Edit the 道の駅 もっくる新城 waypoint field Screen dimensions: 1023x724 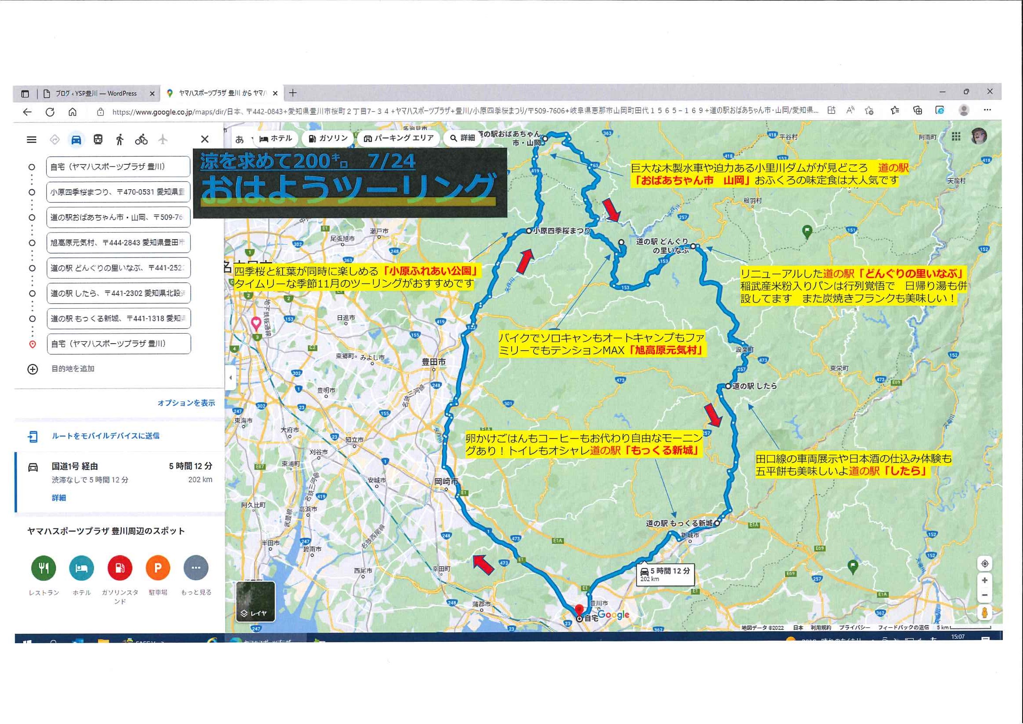118,319
